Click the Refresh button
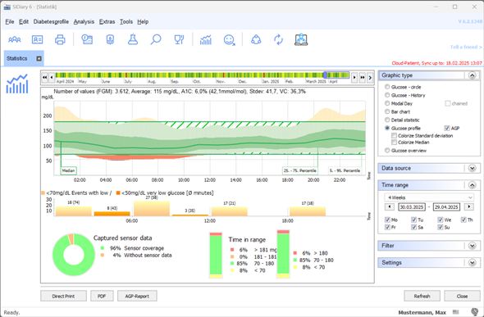This screenshot has width=484, height=317. (422, 296)
